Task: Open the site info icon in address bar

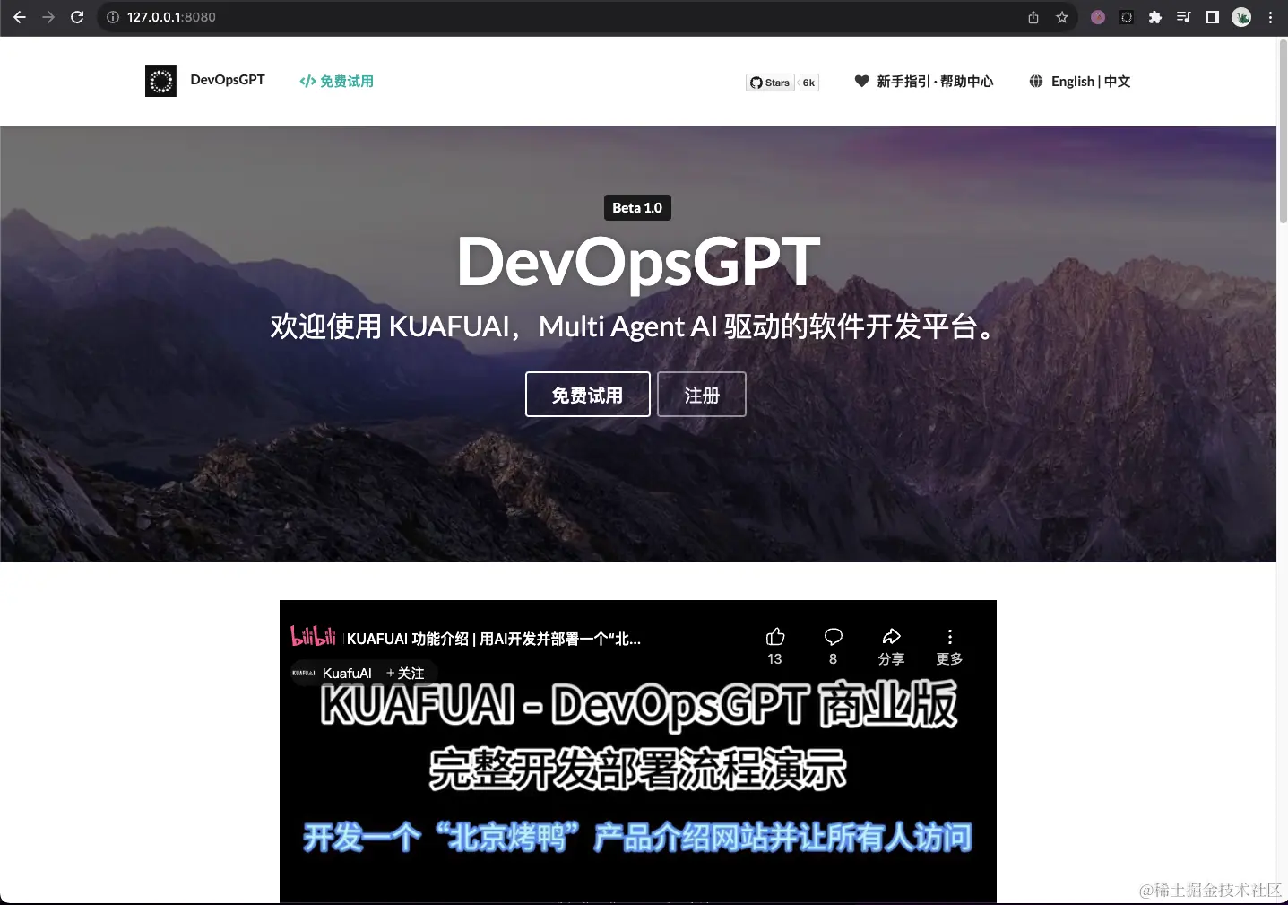Action: pos(113,17)
